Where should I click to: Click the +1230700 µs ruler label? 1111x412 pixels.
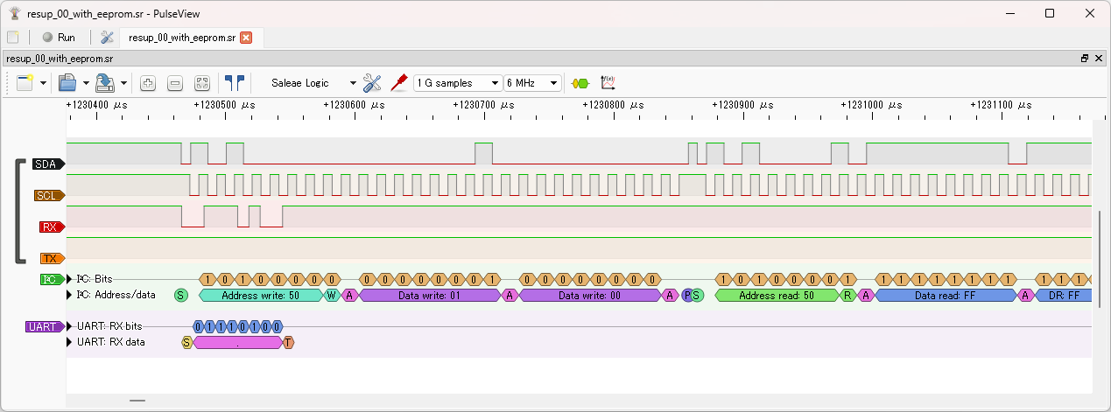pos(486,105)
